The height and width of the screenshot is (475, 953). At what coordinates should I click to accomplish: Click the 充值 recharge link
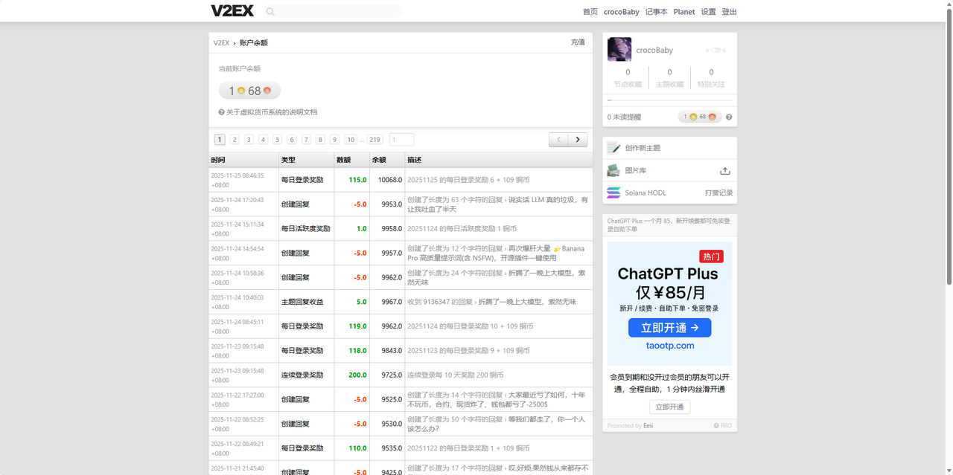(x=578, y=42)
